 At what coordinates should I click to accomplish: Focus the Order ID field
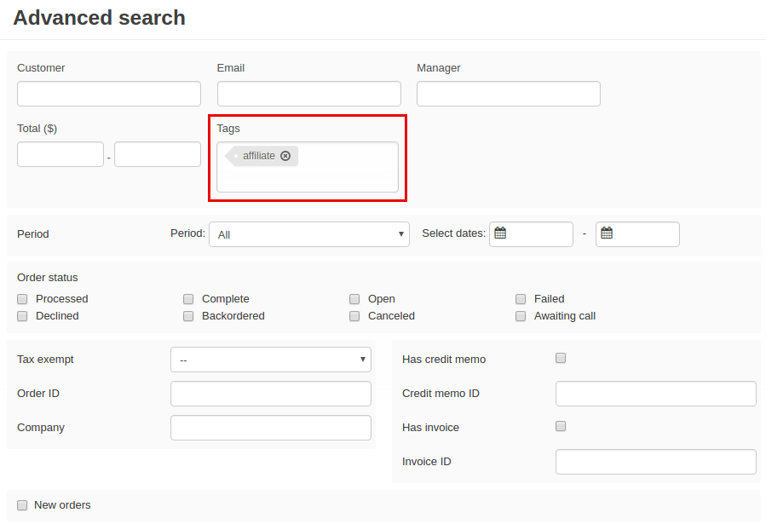[271, 394]
